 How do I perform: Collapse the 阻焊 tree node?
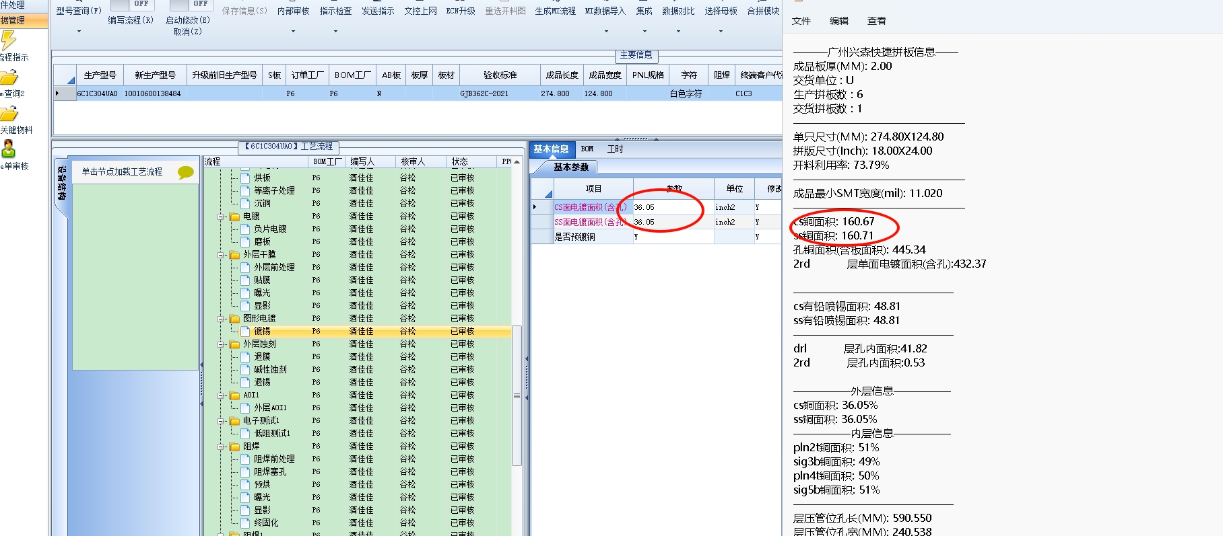pyautogui.click(x=221, y=447)
